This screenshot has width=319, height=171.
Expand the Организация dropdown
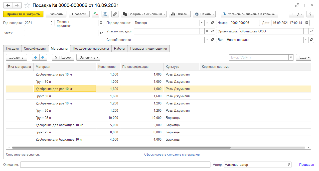tap(306, 31)
